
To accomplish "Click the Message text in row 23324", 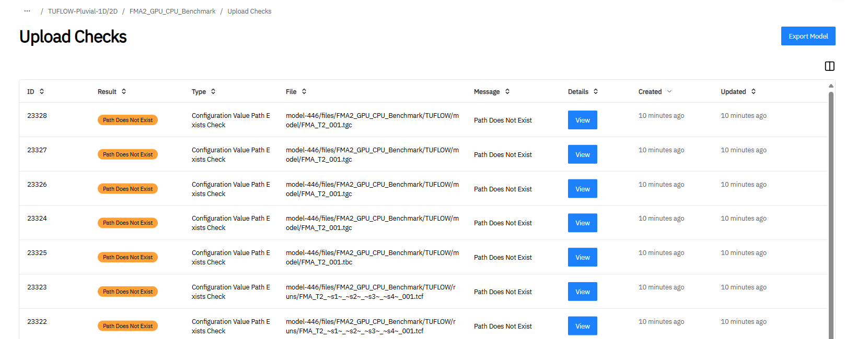I will (503, 223).
